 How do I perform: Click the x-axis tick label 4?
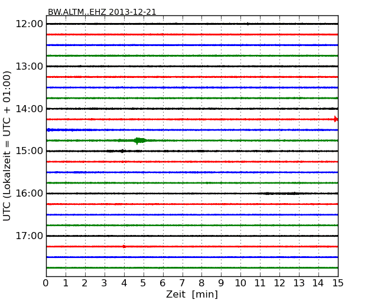pos(124,283)
